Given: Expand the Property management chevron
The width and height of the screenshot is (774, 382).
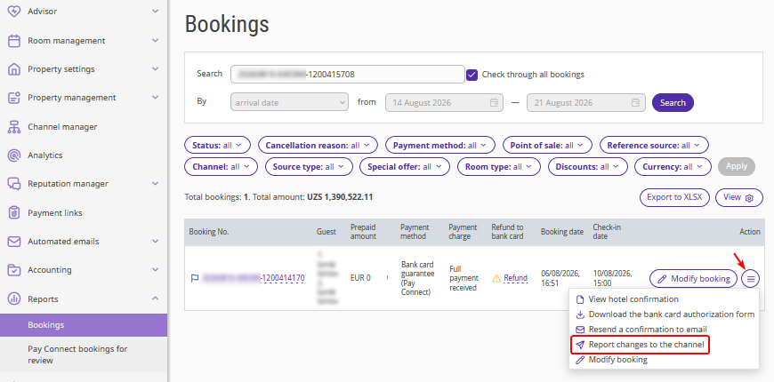Looking at the screenshot, I should [156, 98].
